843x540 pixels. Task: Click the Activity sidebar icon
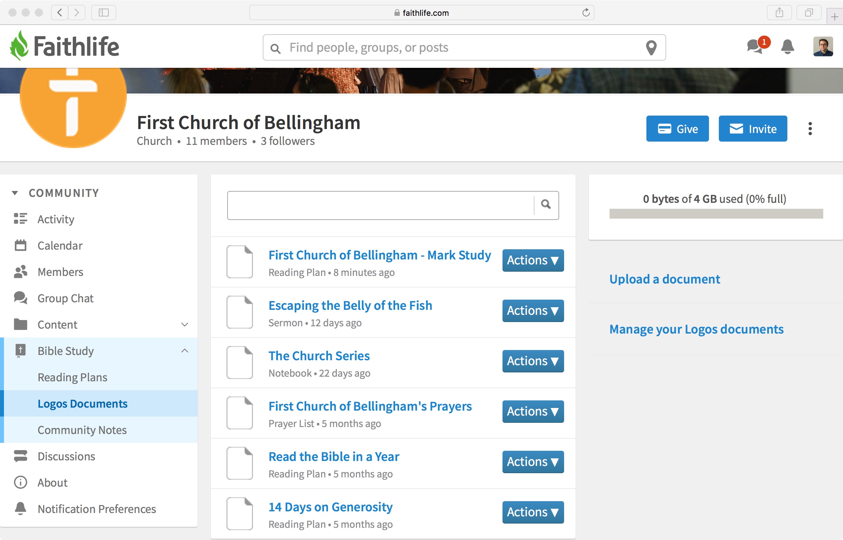[x=20, y=218]
